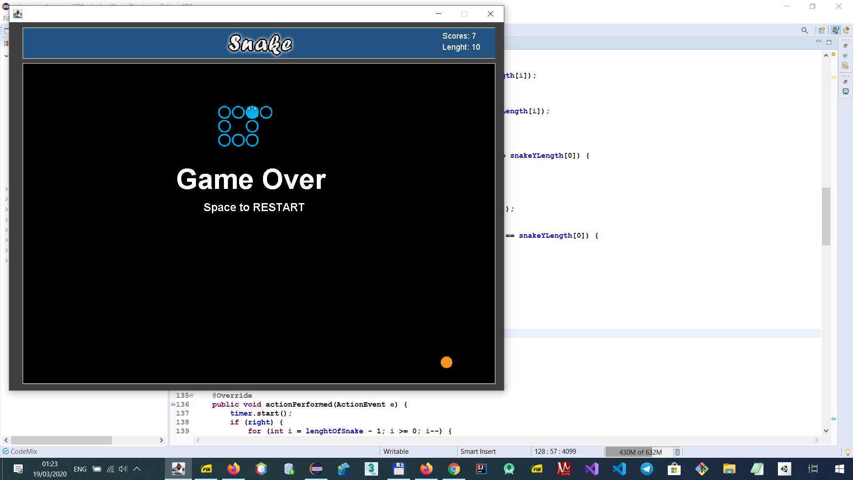Click the heap status memory bar

click(640, 452)
